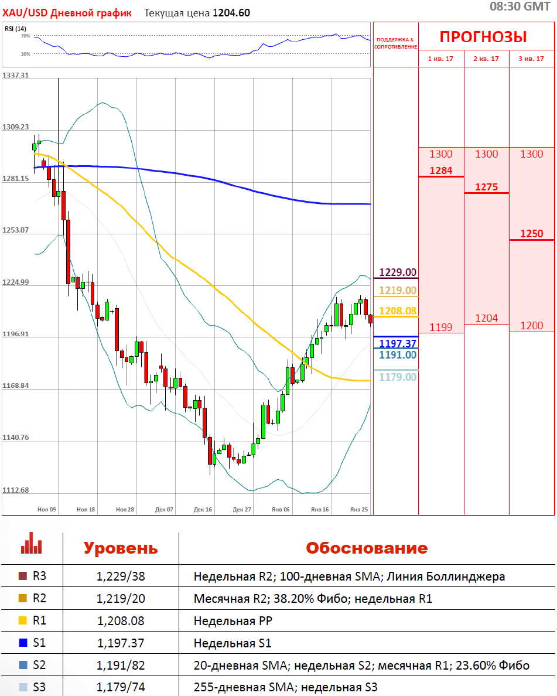Select the dark red R3 color swatch

[23, 576]
